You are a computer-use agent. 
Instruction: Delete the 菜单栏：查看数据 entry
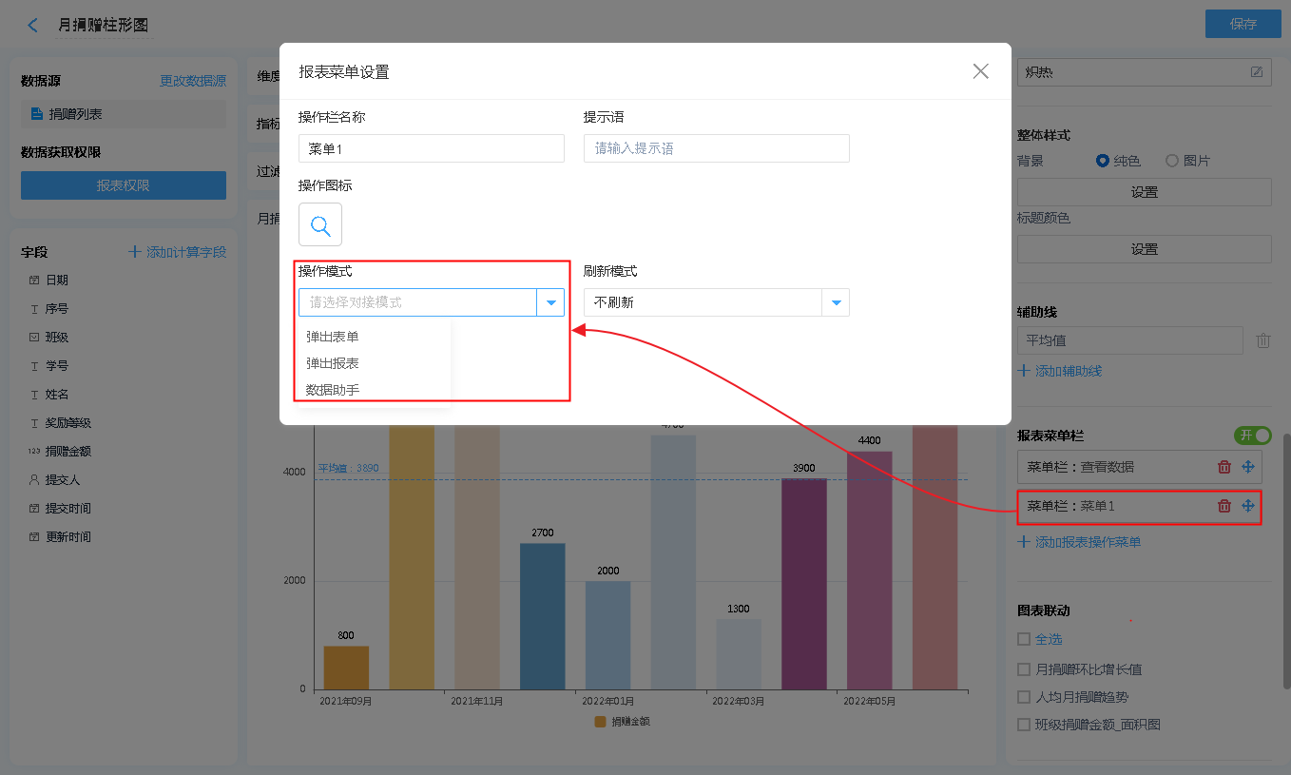click(1224, 467)
